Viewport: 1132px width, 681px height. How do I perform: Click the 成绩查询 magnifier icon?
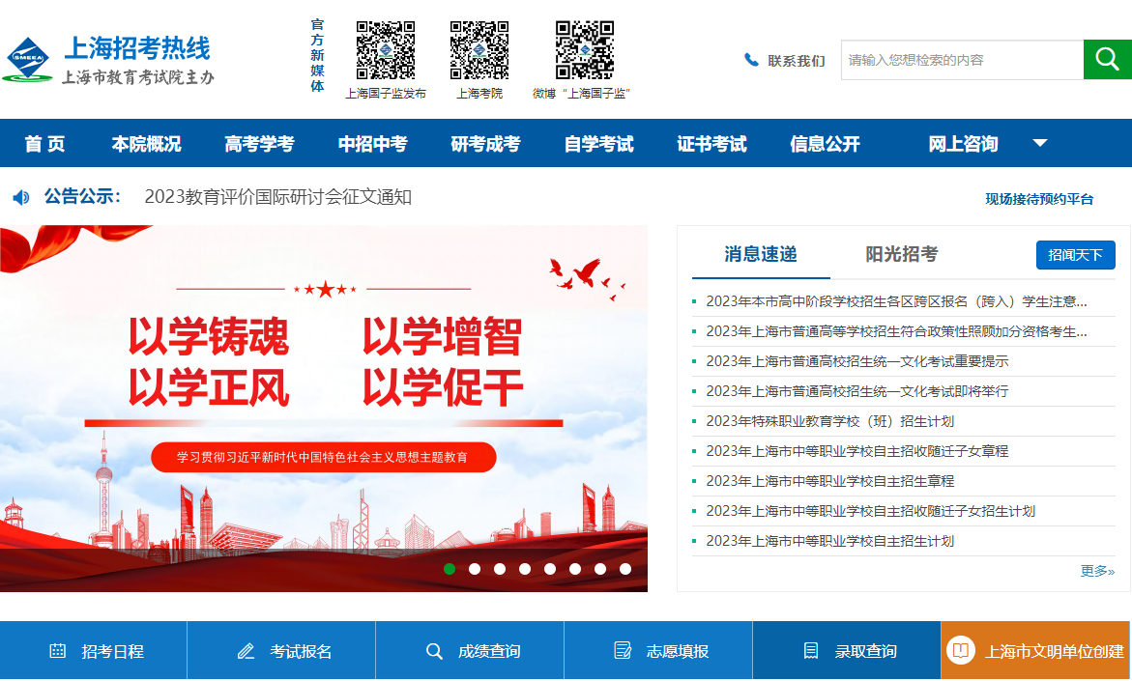pos(434,651)
